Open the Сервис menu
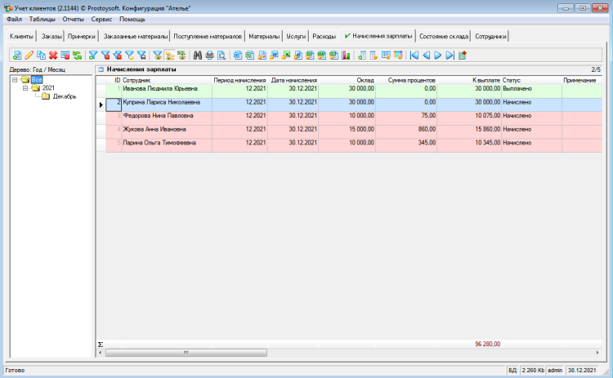Viewport: 613px width, 378px height. point(102,18)
